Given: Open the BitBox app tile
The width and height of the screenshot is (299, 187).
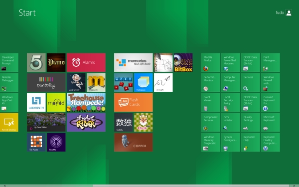Looking at the screenshot, I should pyautogui.click(x=183, y=62).
